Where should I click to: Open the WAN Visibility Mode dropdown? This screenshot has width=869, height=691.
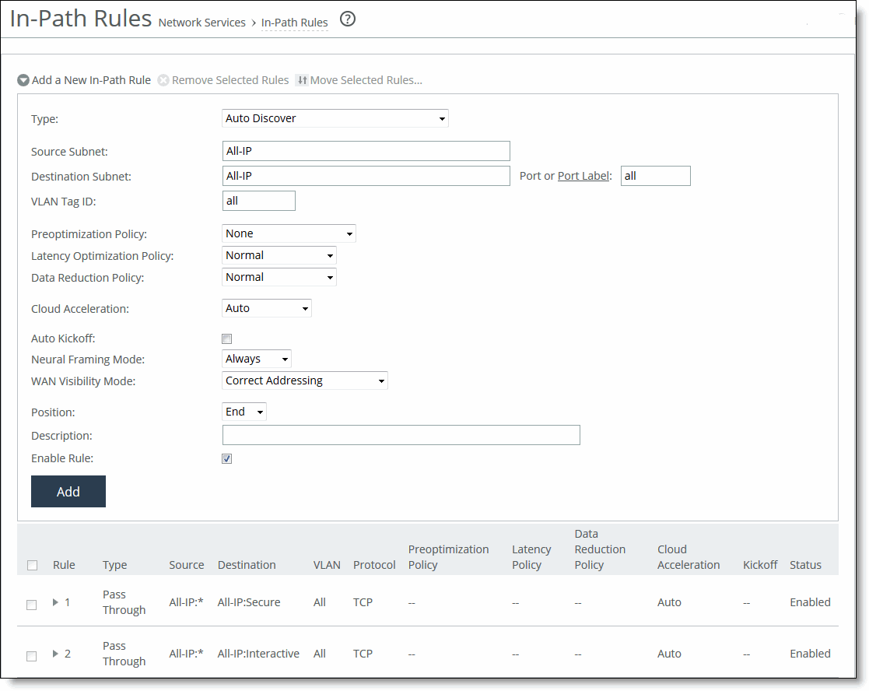(x=380, y=381)
